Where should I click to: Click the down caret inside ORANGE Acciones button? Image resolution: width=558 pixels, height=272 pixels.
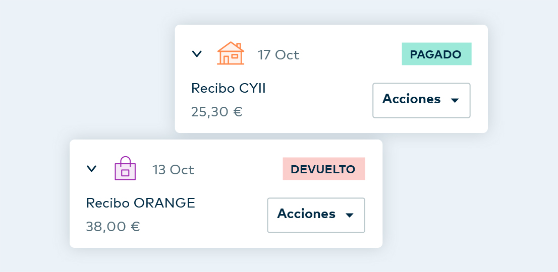click(349, 215)
